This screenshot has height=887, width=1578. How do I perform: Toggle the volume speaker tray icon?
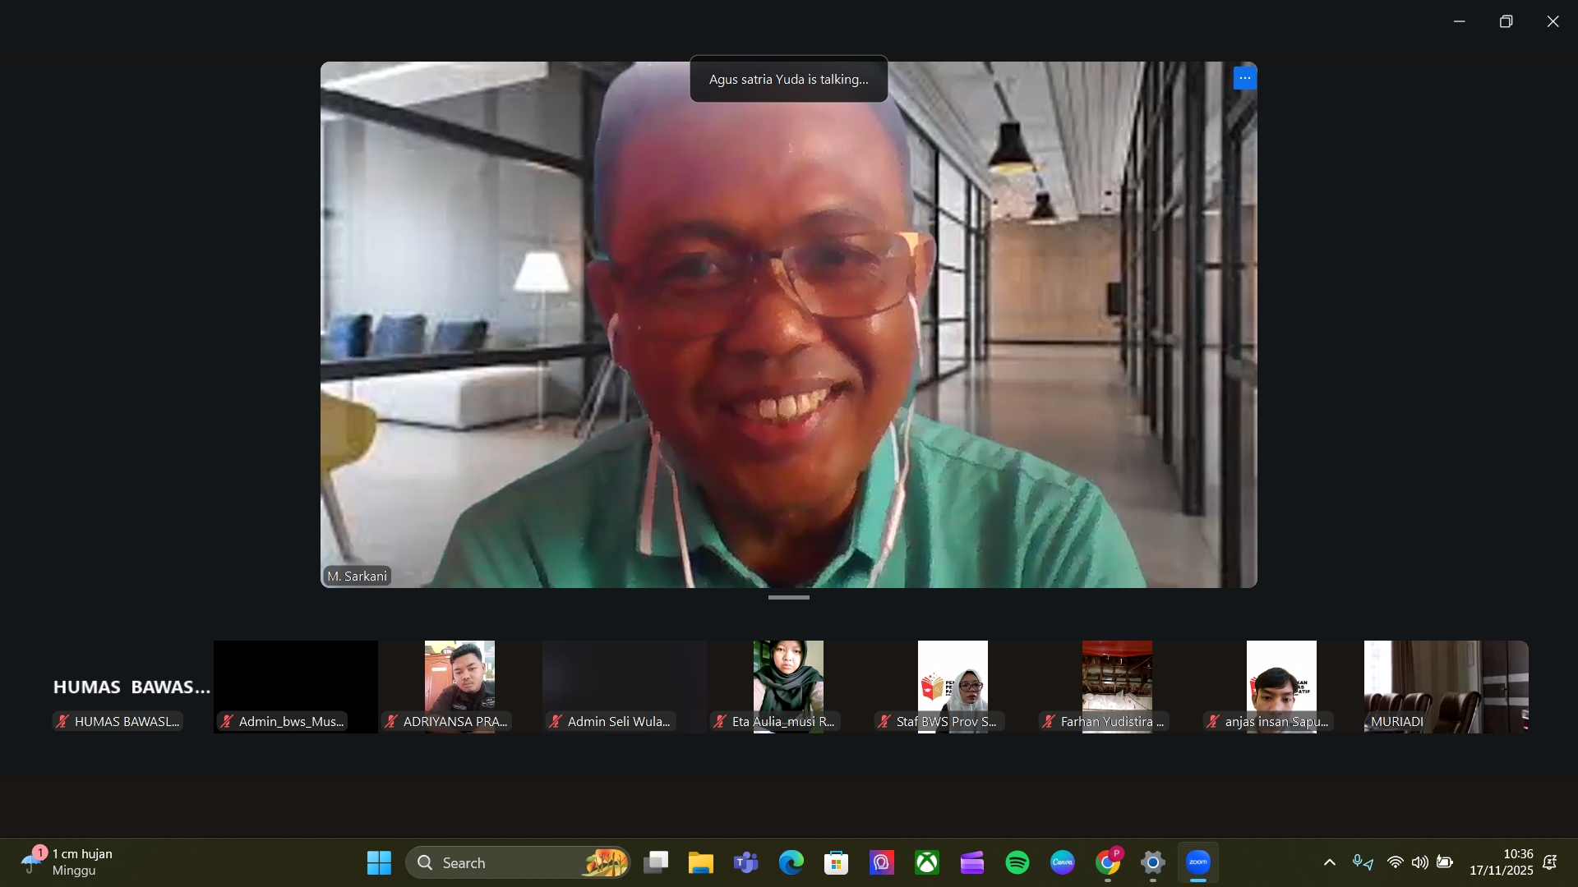[1419, 862]
